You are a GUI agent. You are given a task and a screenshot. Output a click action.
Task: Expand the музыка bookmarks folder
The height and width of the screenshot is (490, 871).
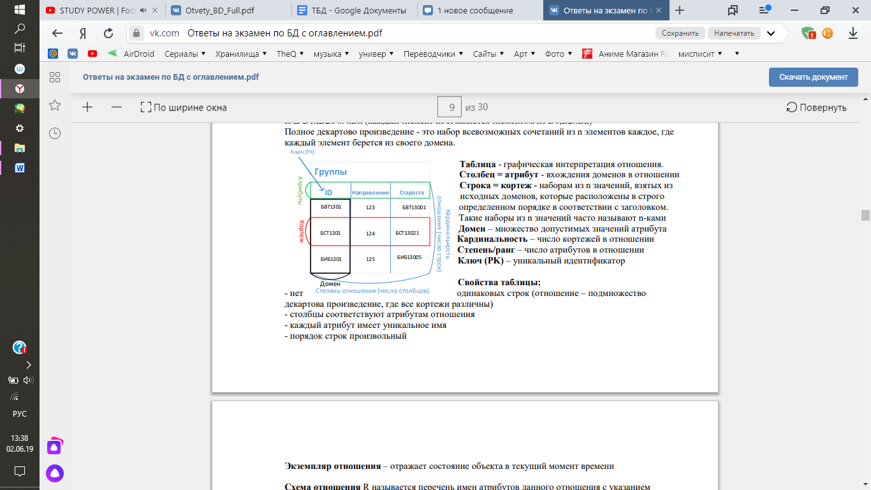331,54
